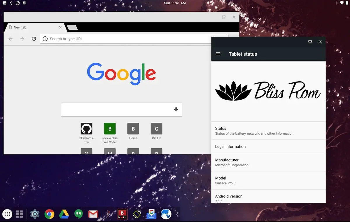Select the Manufacturer row
350x222 pixels.
coord(268,162)
